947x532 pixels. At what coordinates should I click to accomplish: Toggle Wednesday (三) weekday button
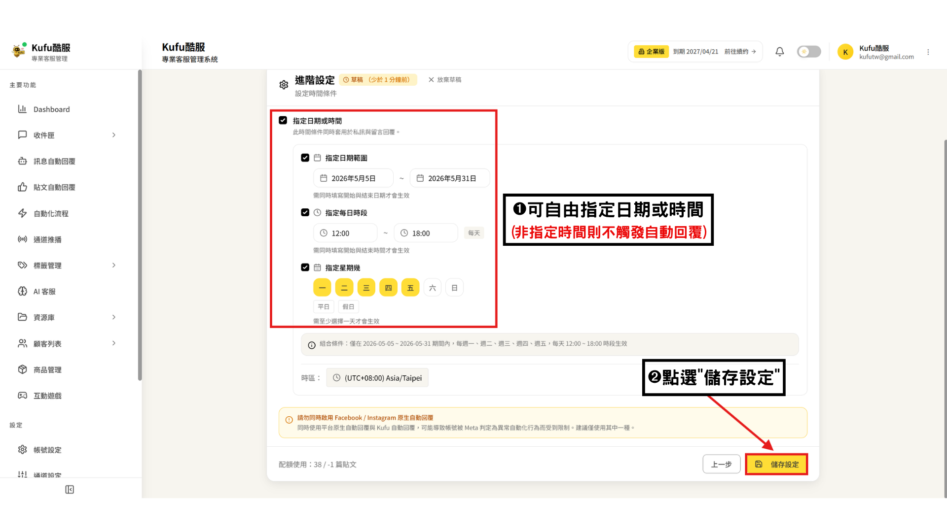pyautogui.click(x=366, y=288)
